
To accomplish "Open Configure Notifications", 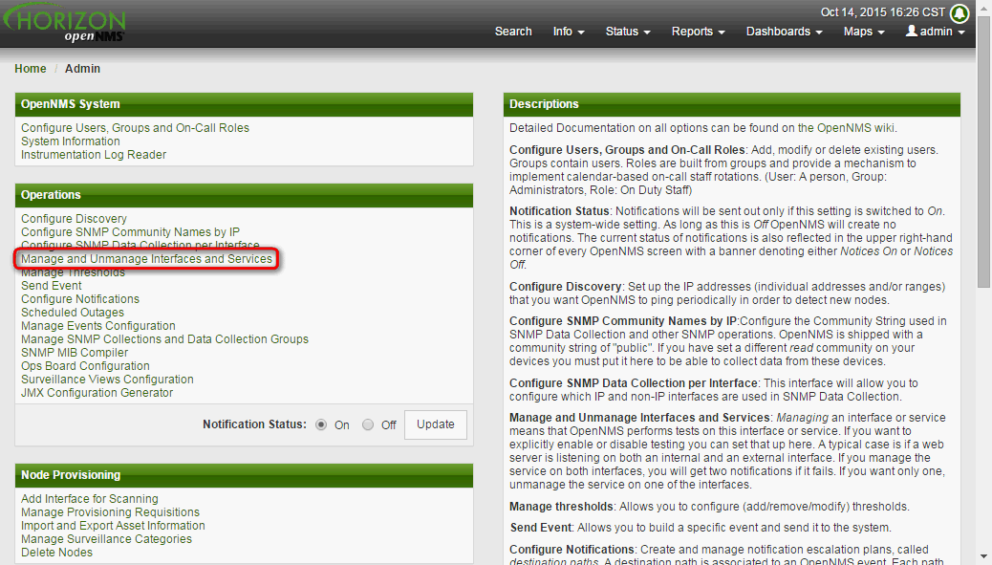I will coord(79,298).
